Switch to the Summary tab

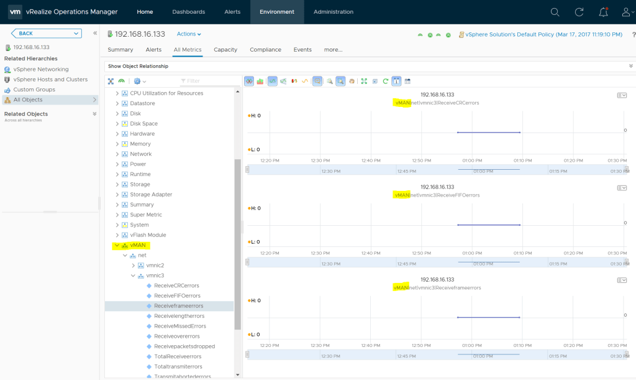point(120,50)
